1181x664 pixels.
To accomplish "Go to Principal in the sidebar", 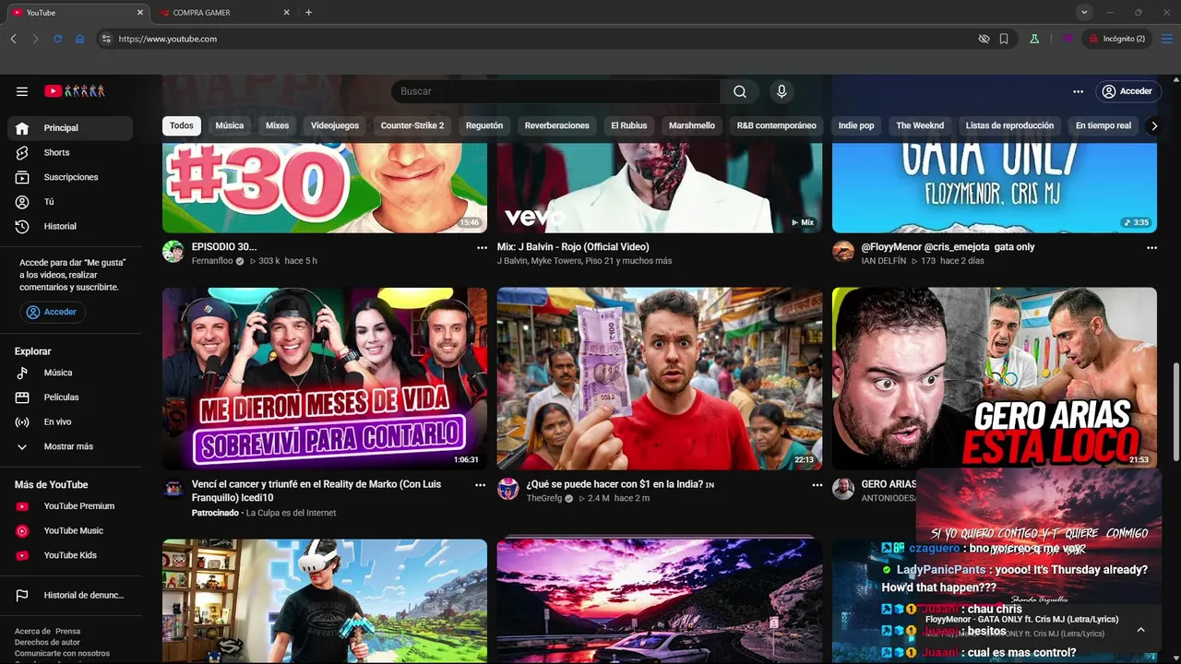I will [70, 128].
